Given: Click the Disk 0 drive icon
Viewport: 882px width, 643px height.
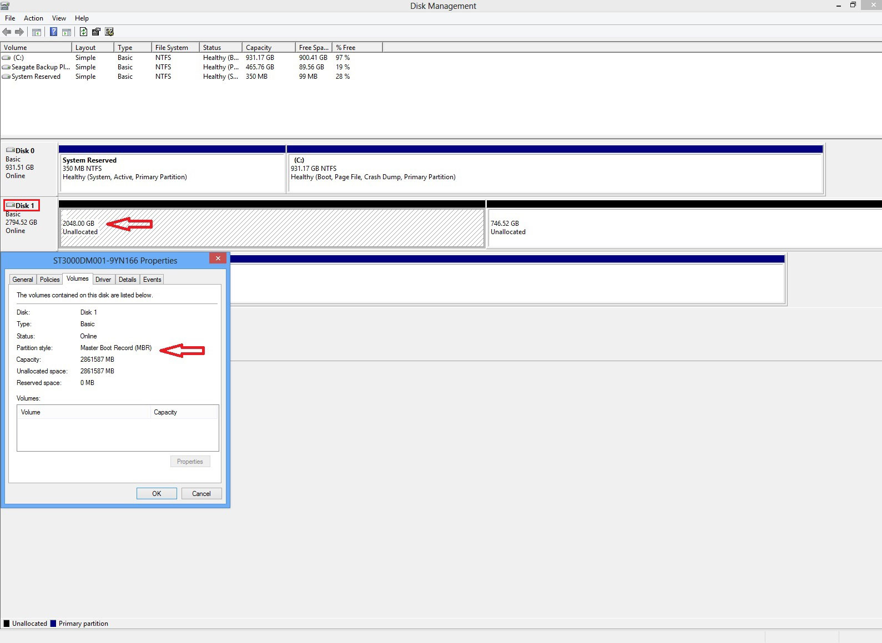Looking at the screenshot, I should coord(10,150).
